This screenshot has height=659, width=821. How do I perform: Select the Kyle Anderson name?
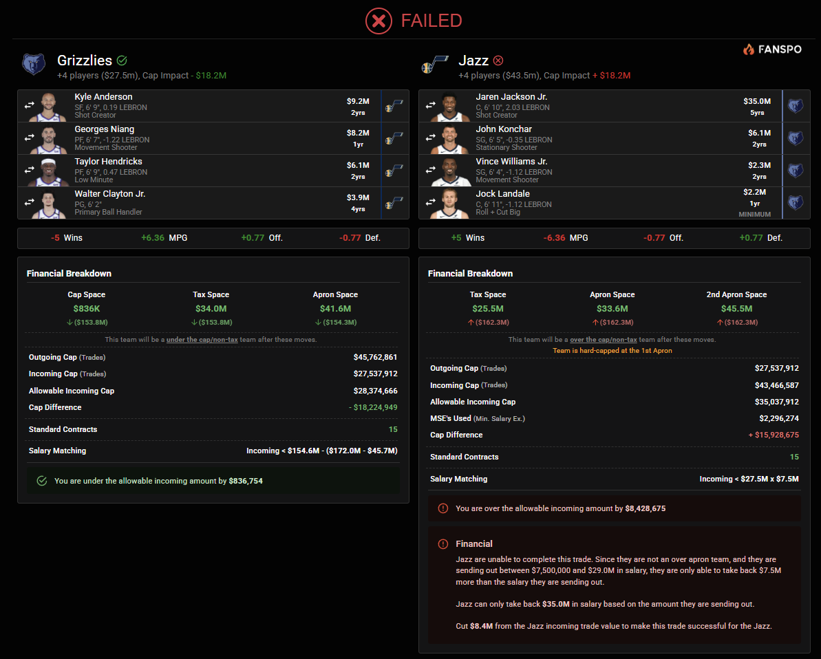(103, 97)
